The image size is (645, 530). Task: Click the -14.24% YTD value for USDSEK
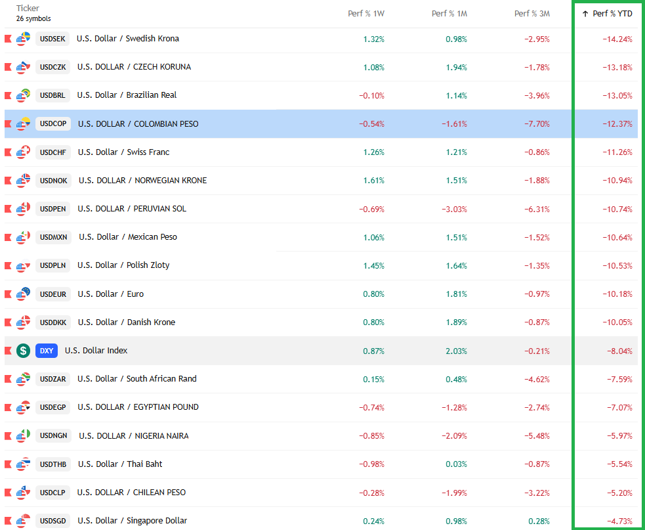(617, 39)
